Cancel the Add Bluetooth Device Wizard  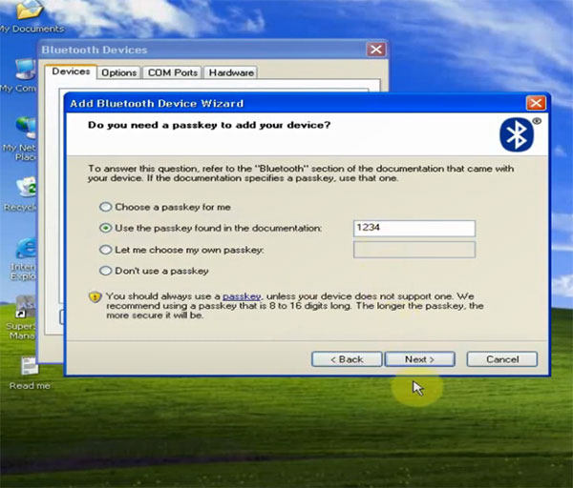(x=502, y=359)
